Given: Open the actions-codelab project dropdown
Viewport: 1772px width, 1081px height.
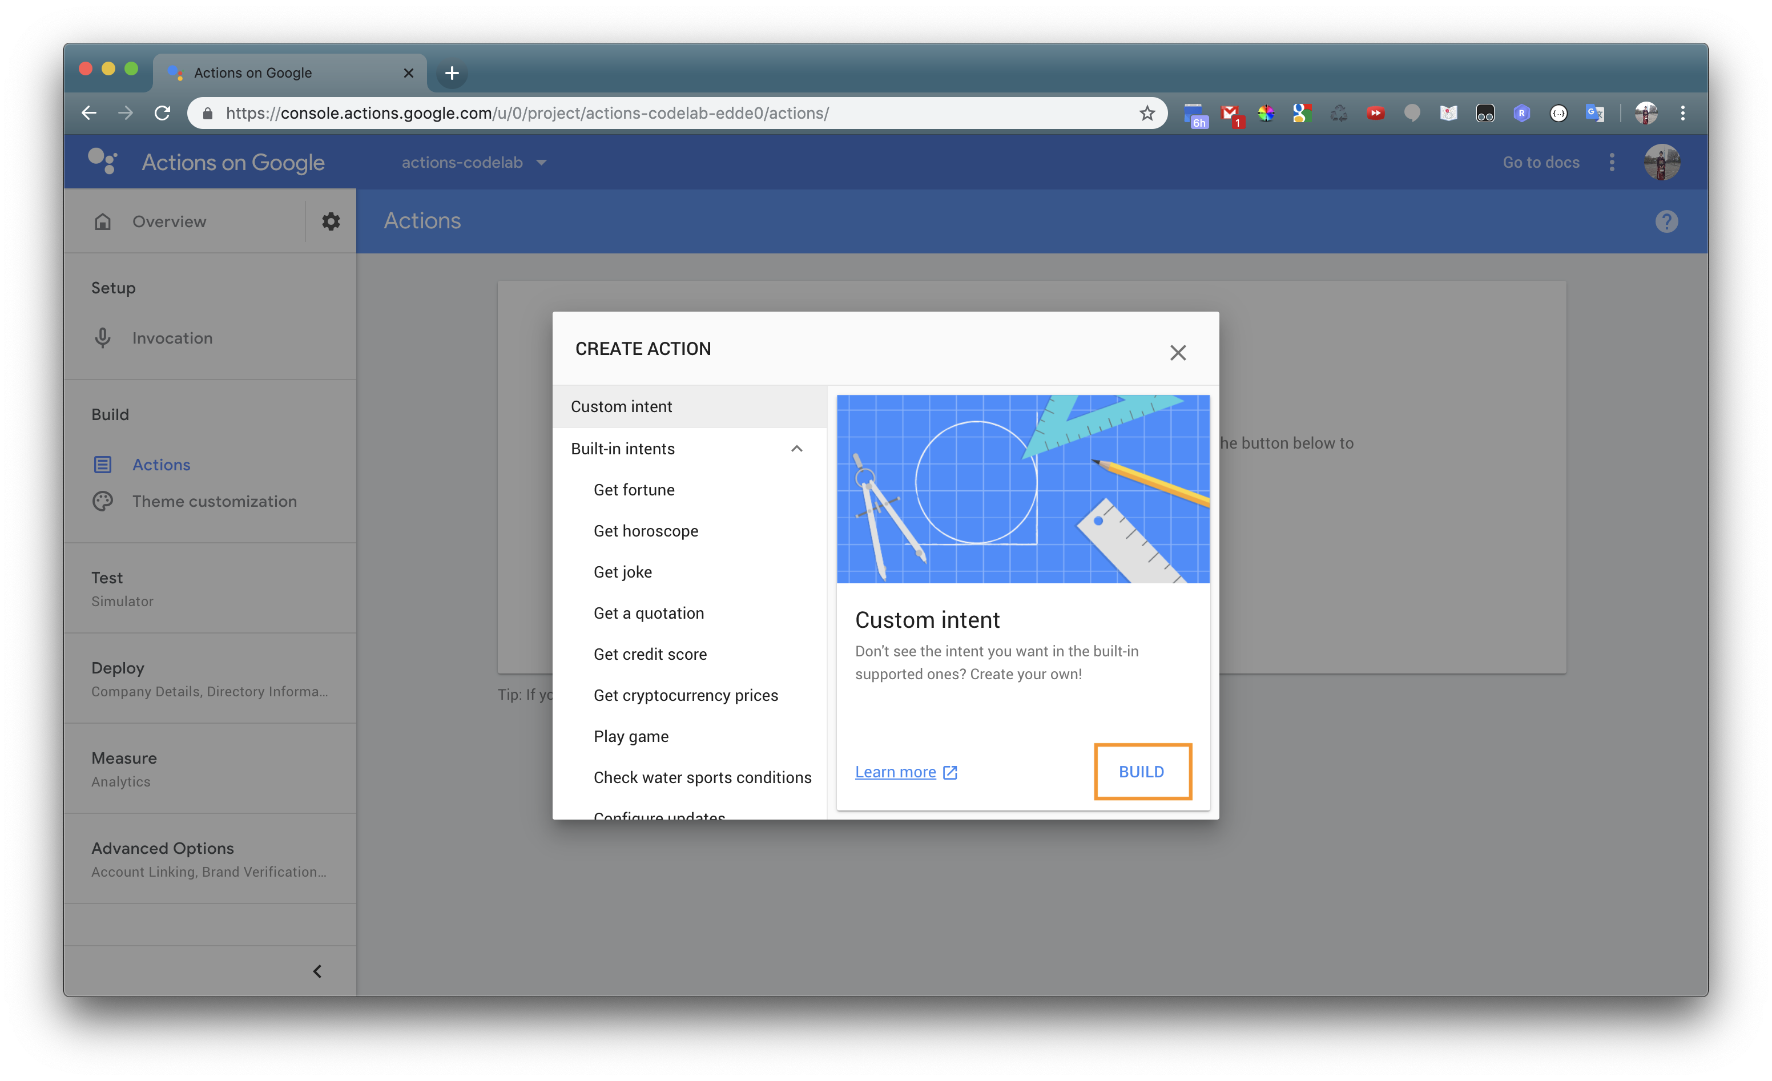Looking at the screenshot, I should tap(473, 163).
